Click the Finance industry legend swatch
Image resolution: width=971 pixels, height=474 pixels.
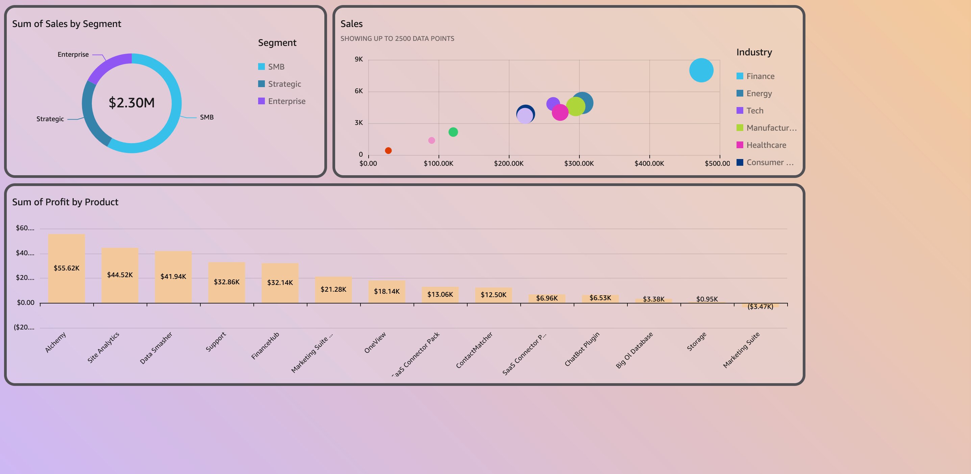click(x=740, y=76)
